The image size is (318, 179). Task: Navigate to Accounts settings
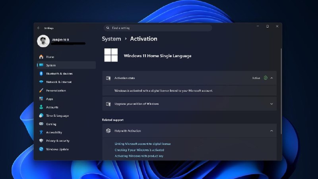point(66,107)
